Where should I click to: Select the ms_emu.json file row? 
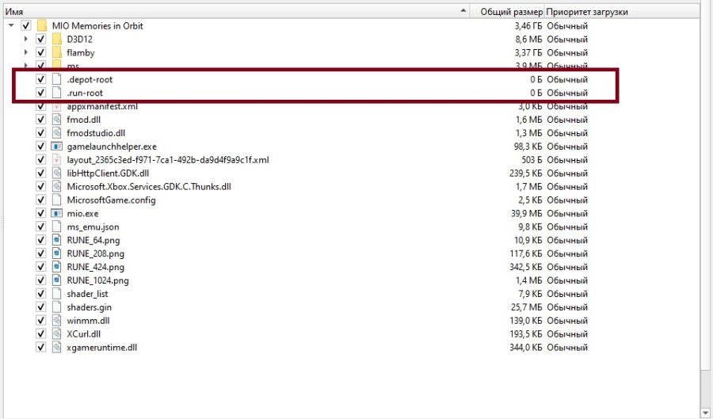point(93,227)
